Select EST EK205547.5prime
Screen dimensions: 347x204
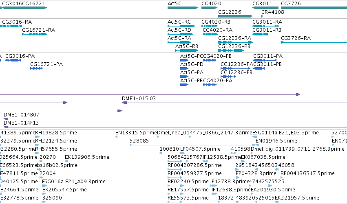pos(44,194)
